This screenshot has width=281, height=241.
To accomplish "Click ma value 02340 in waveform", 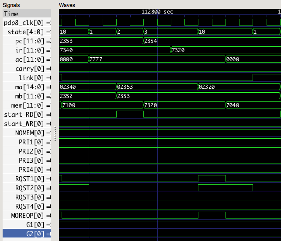I will pos(68,87).
